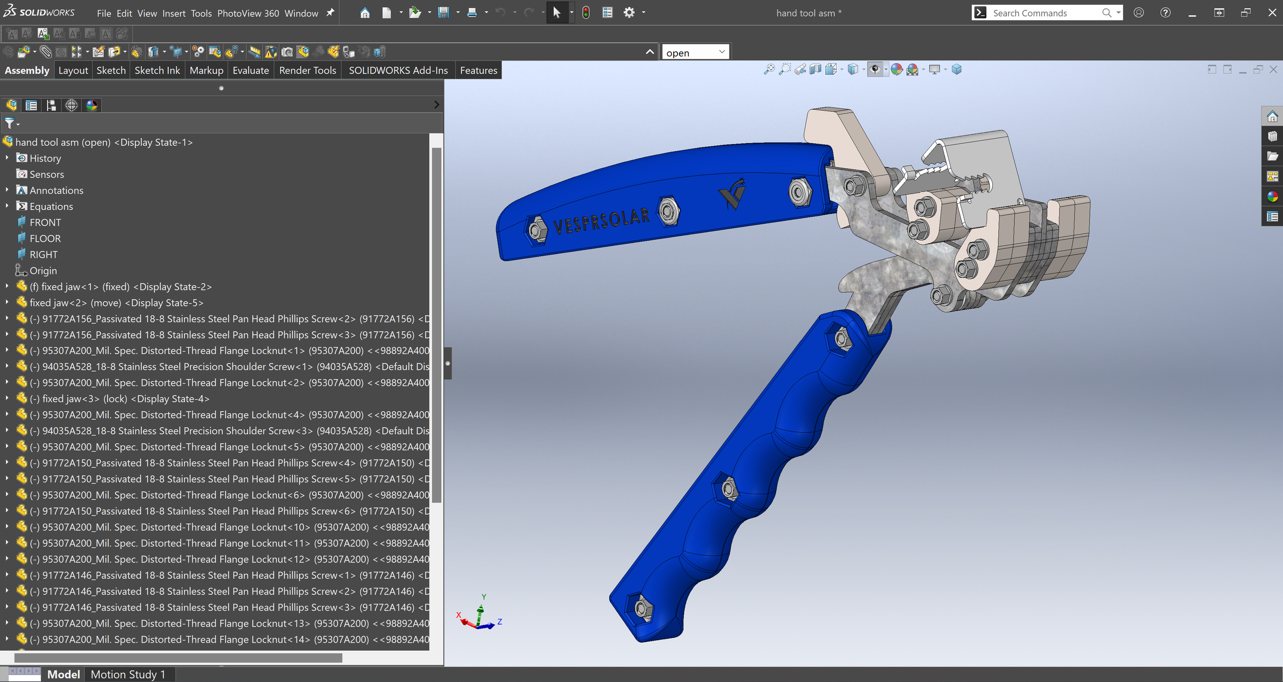1283x682 pixels.
Task: Toggle the Hide/Show Items eye button
Action: (875, 70)
